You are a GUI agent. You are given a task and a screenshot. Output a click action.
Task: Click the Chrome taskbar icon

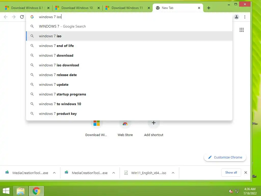[36, 191]
